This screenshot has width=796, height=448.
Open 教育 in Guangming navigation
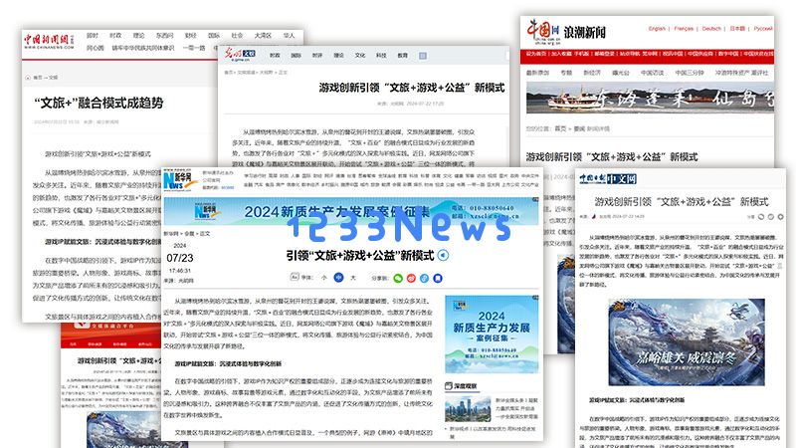[x=403, y=56]
